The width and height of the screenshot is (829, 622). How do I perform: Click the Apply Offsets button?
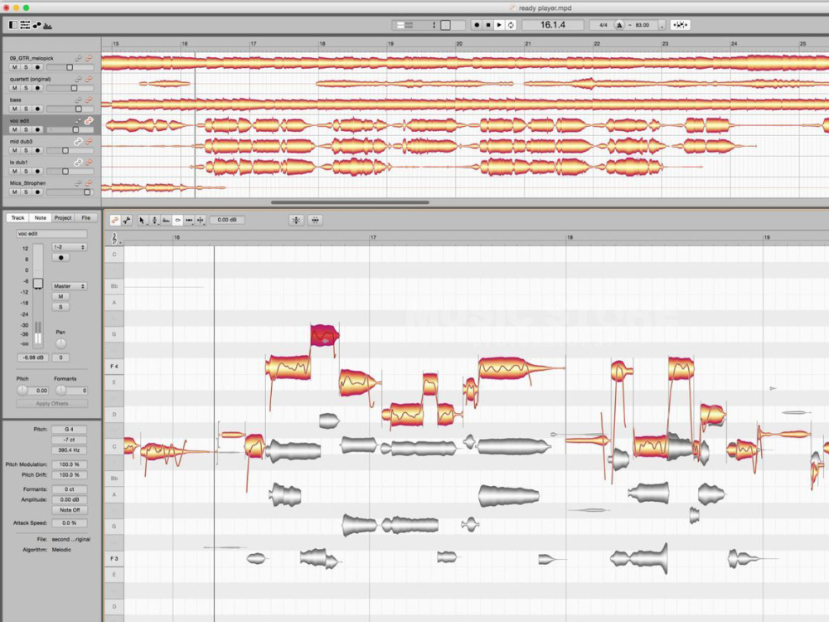click(x=51, y=404)
